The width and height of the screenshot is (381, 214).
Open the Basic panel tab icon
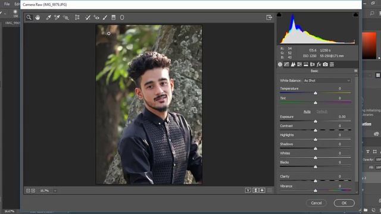tap(280, 64)
